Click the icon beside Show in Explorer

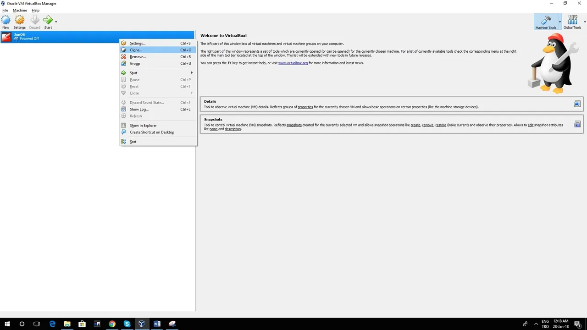tap(123, 125)
